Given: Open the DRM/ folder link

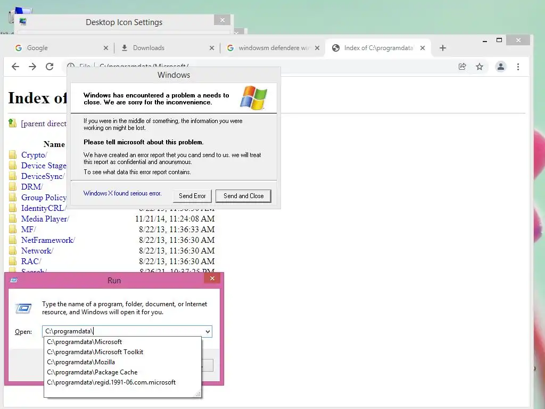Looking at the screenshot, I should coord(32,187).
